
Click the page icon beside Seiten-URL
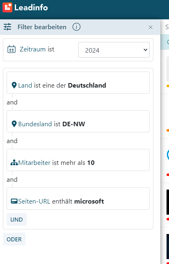14,201
